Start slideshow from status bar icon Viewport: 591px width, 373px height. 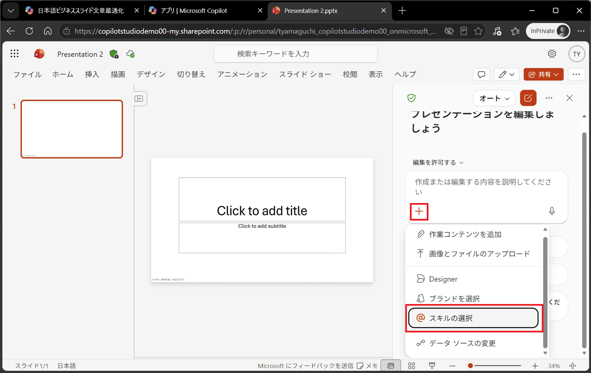(x=432, y=366)
